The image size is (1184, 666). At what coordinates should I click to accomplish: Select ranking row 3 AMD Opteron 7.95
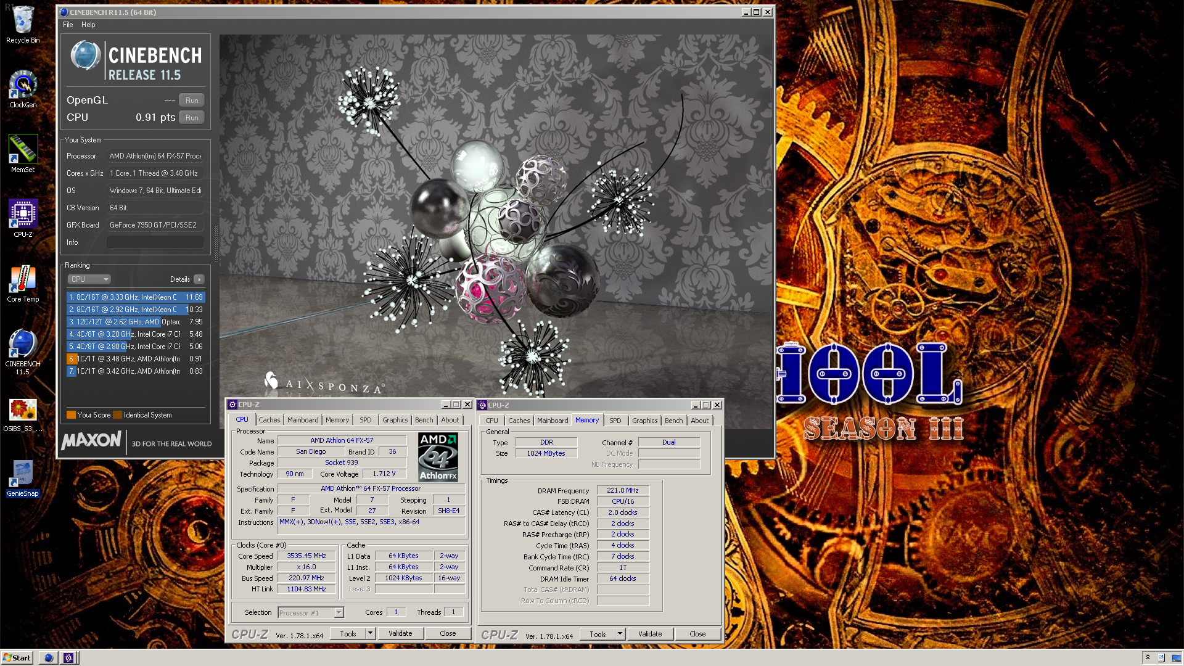pos(136,322)
